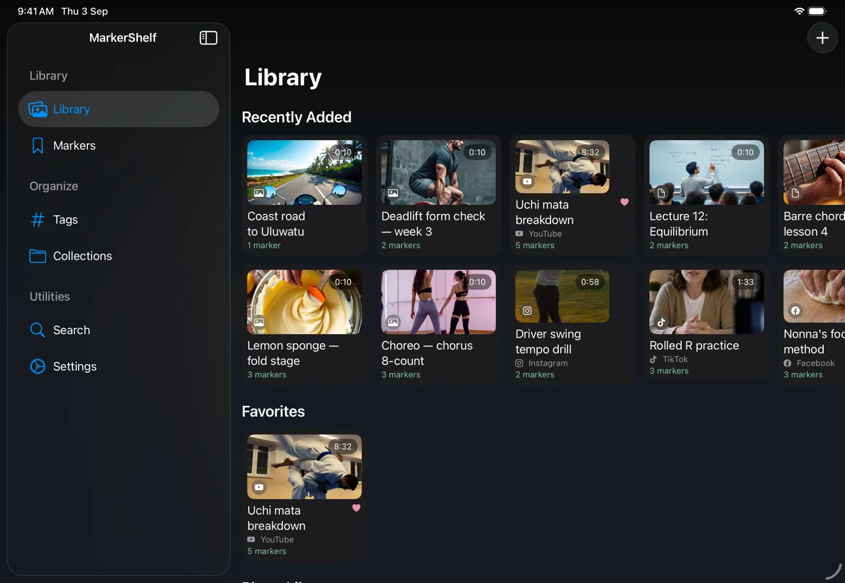845x583 pixels.
Task: Click the MarkerShelf sidebar title
Action: (x=123, y=38)
